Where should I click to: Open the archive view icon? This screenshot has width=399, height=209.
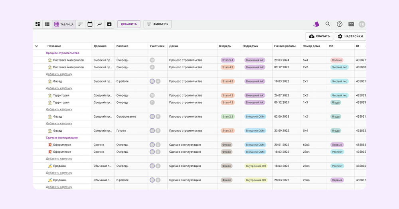109,24
